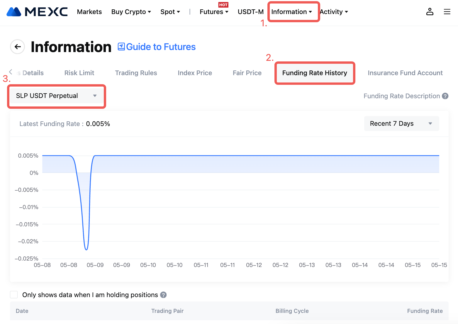
Task: Open the SLP USDT Perpetual dropdown
Action: (x=56, y=96)
